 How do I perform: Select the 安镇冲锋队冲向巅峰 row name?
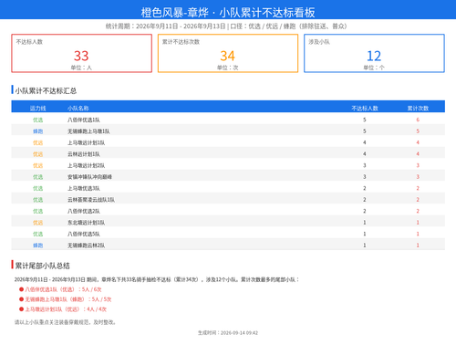click(89, 177)
